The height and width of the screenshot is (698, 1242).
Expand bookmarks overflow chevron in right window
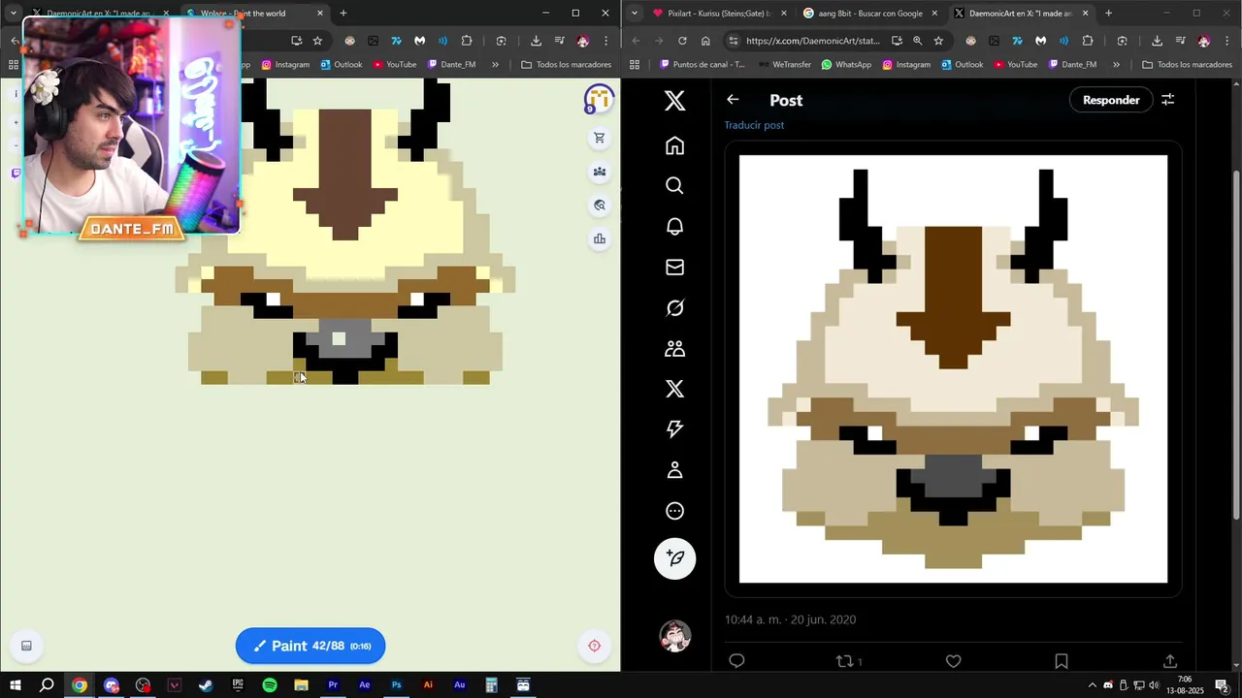click(1116, 65)
